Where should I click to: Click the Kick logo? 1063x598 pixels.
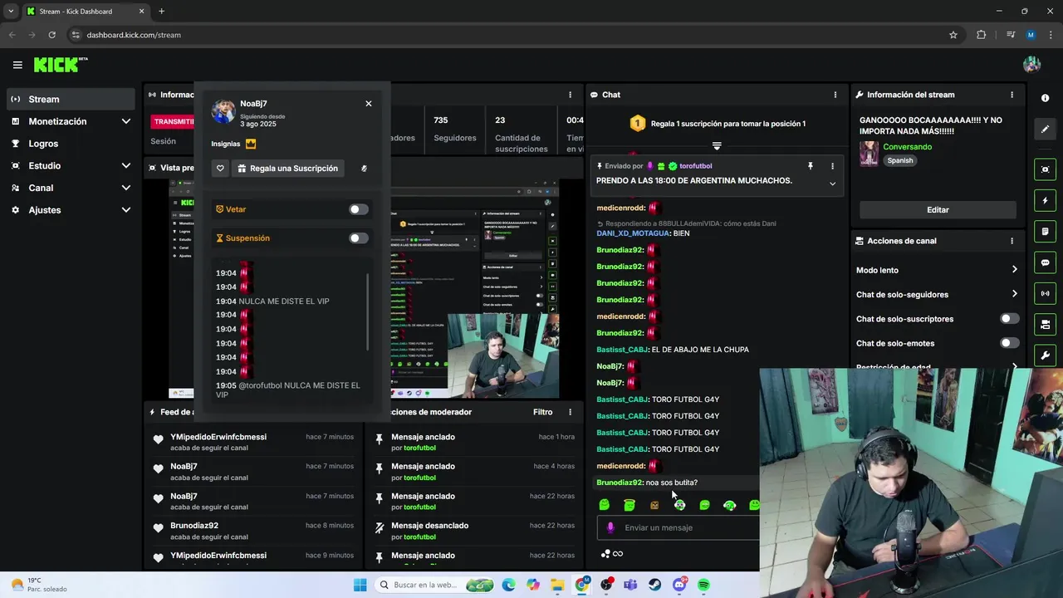61,65
